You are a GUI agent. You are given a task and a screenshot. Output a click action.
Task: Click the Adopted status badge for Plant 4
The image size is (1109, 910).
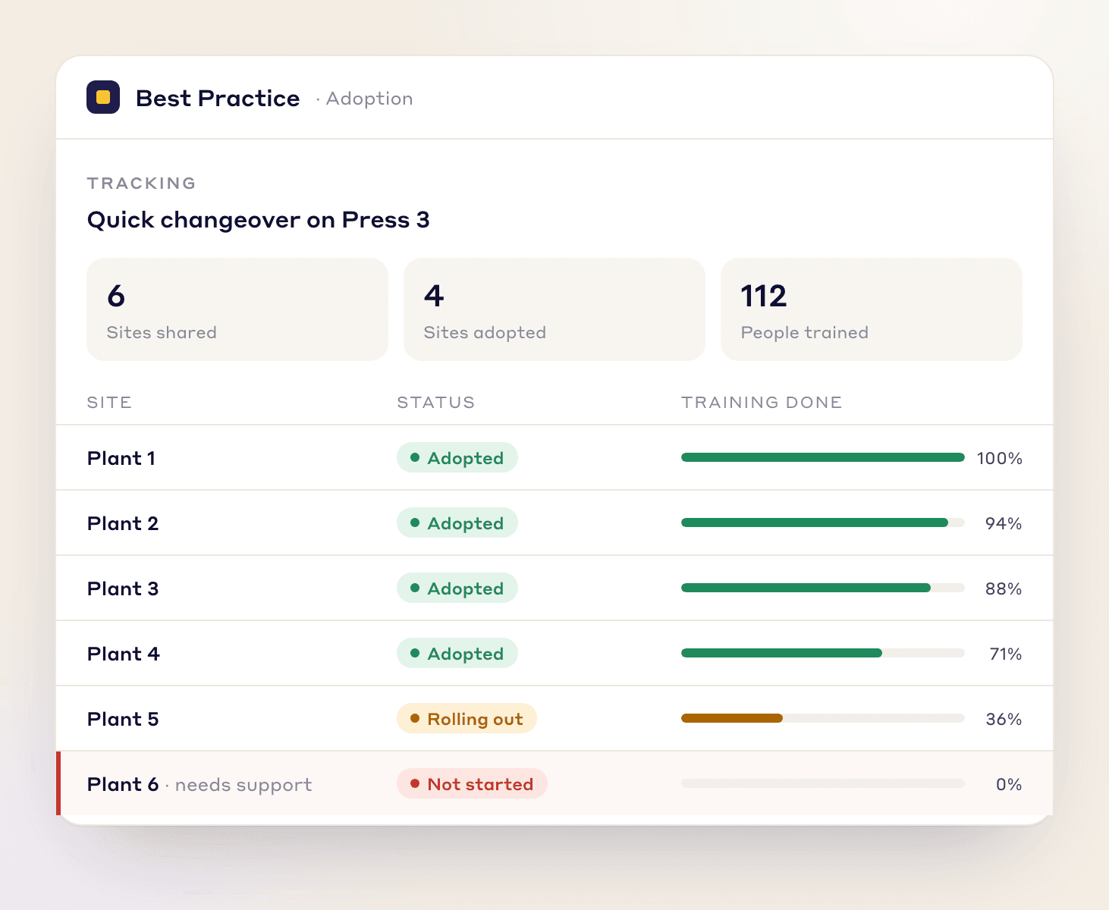457,653
